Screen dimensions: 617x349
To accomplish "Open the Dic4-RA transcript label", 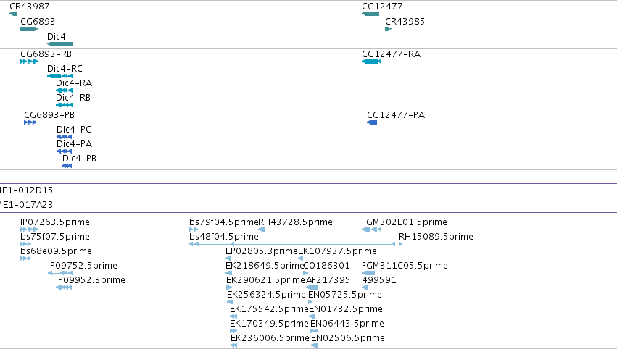I will tap(74, 83).
